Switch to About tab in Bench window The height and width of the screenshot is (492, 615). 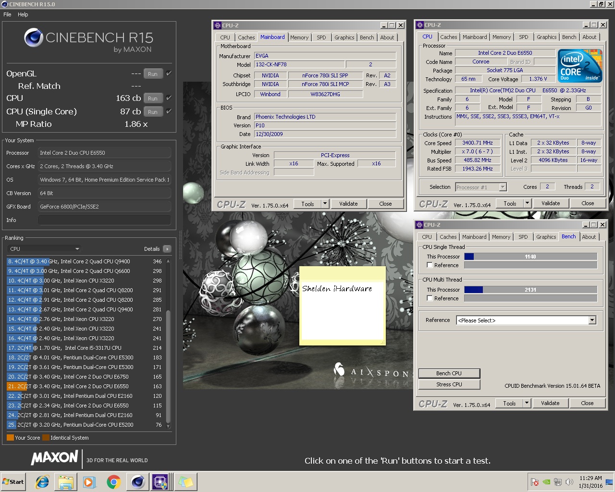point(589,237)
